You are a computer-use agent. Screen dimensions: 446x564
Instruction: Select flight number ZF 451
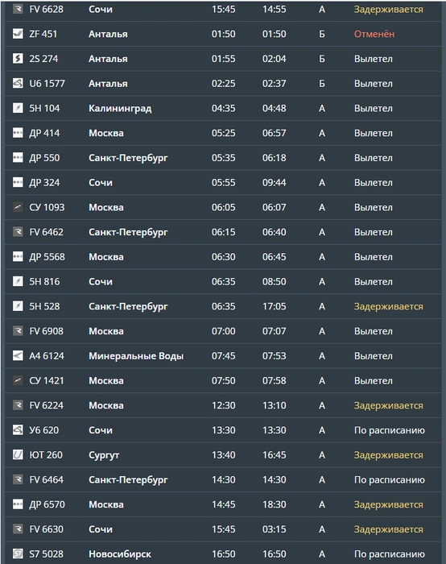coord(43,34)
